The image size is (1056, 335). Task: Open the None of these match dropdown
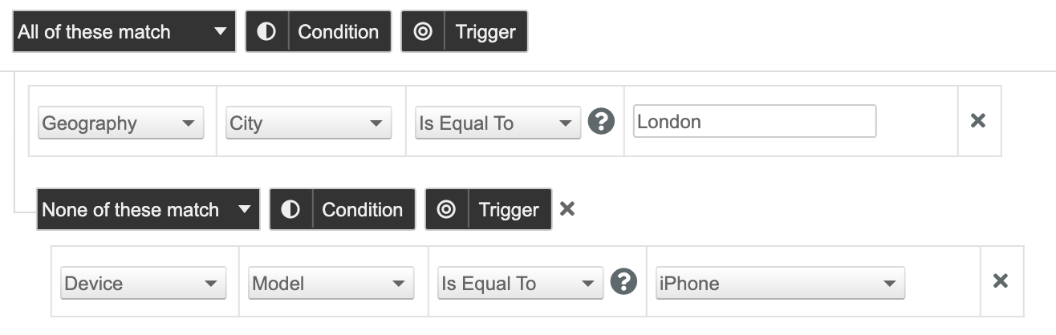pyautogui.click(x=148, y=210)
